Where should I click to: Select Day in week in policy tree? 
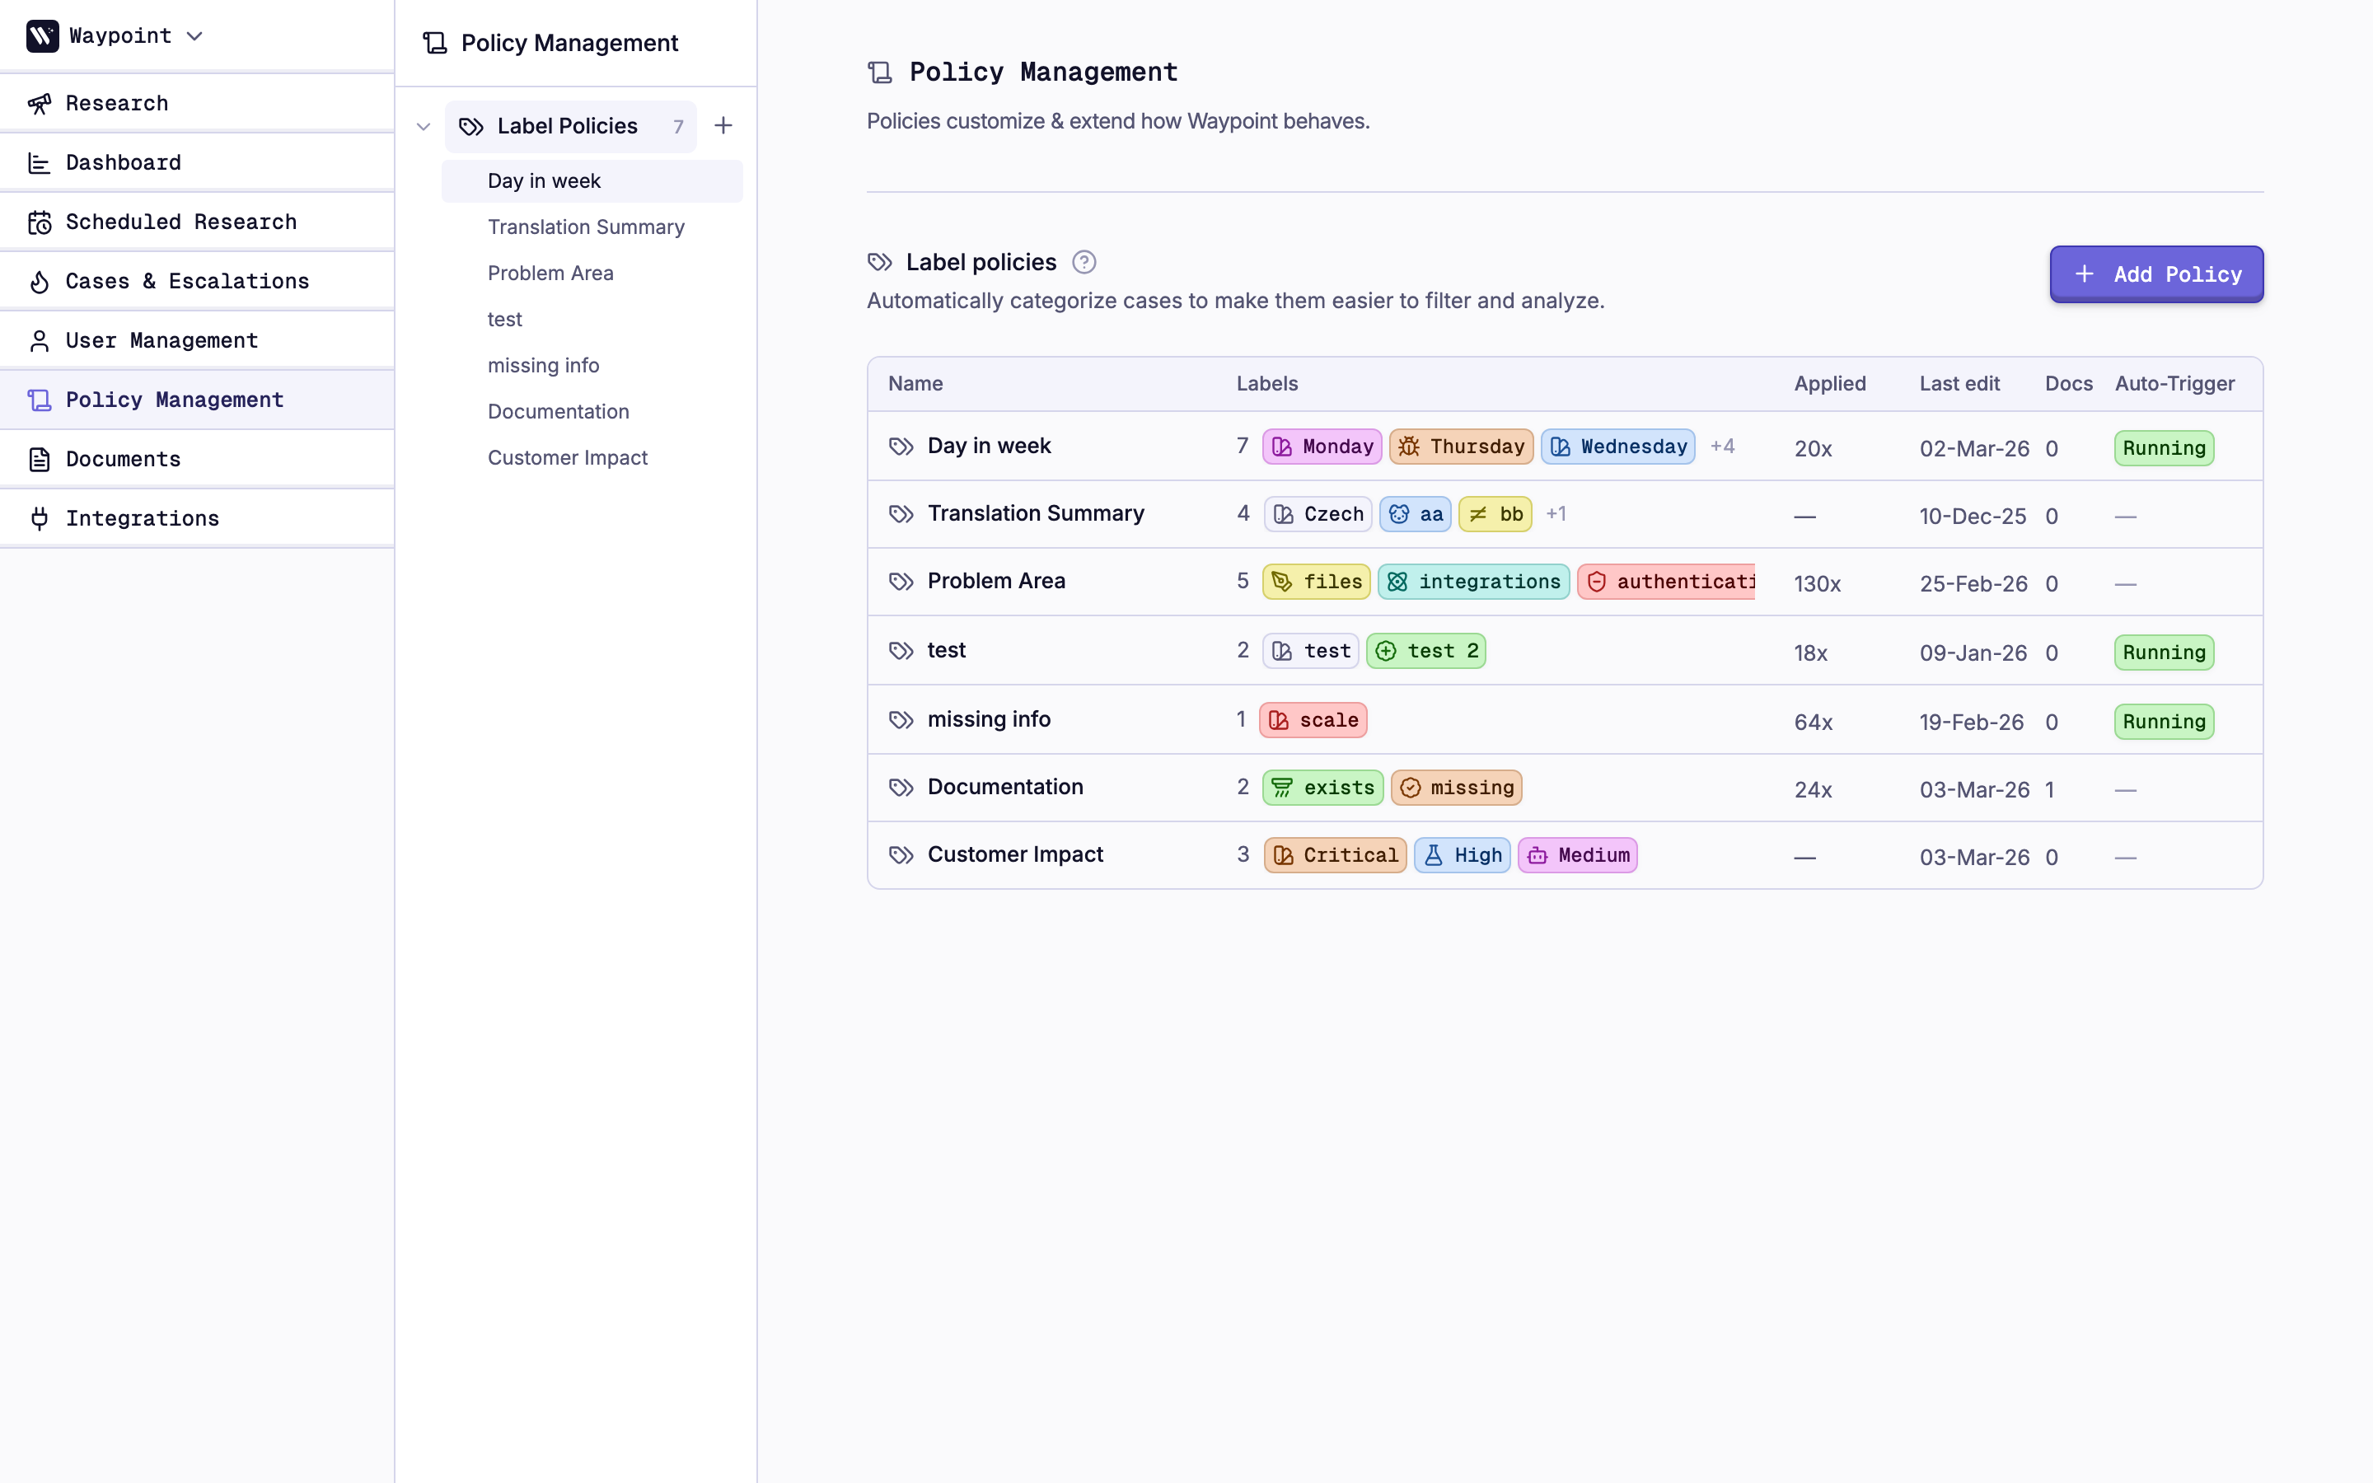coord(592,180)
